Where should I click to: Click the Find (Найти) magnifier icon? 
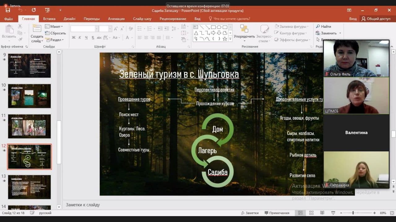(318, 27)
